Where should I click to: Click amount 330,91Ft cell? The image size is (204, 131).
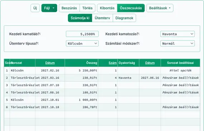82,85
